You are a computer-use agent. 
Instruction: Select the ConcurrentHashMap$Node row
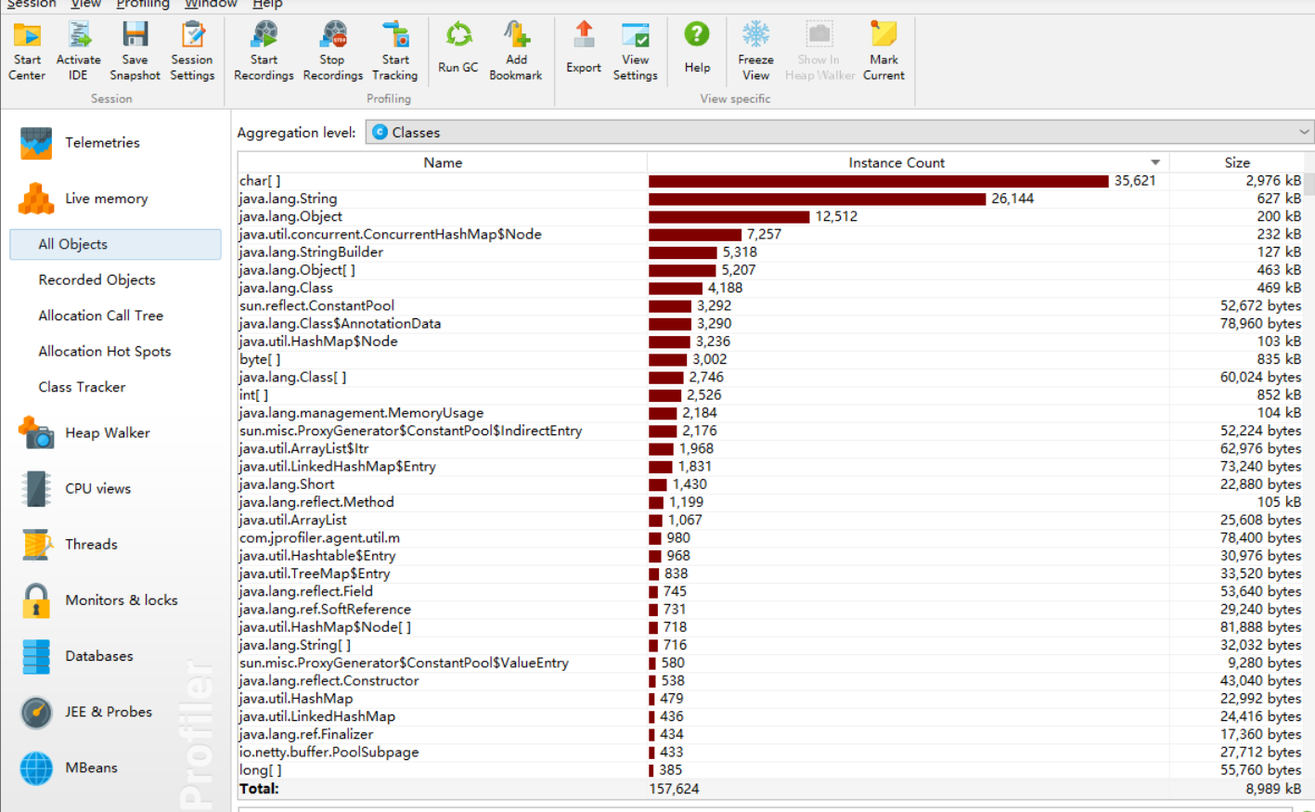coord(771,235)
